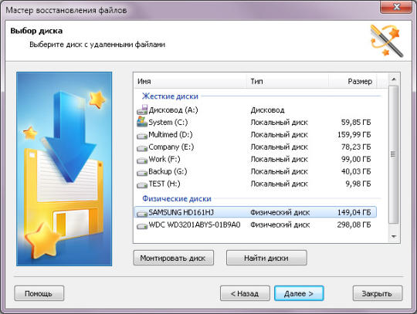The height and width of the screenshot is (314, 417).
Task: Select the TEST (H:) disk
Action: click(164, 184)
